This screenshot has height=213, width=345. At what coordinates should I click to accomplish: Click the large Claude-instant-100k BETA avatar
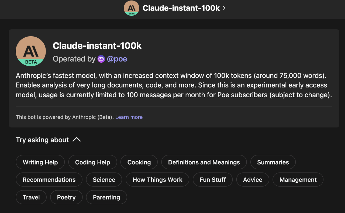click(31, 51)
